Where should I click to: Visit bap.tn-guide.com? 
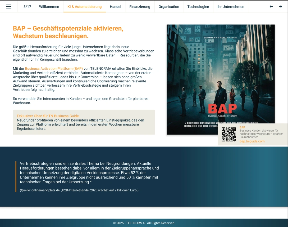pyautogui.click(x=252, y=141)
